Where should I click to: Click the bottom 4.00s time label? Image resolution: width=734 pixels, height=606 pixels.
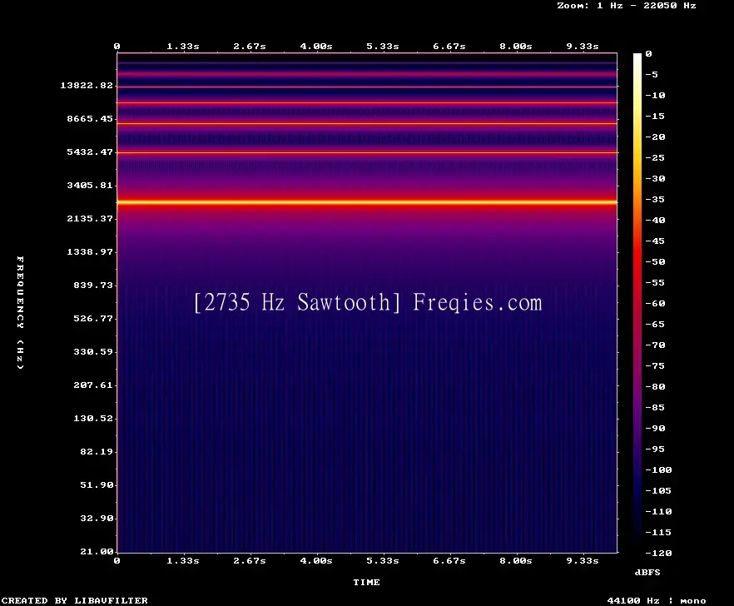(x=316, y=560)
